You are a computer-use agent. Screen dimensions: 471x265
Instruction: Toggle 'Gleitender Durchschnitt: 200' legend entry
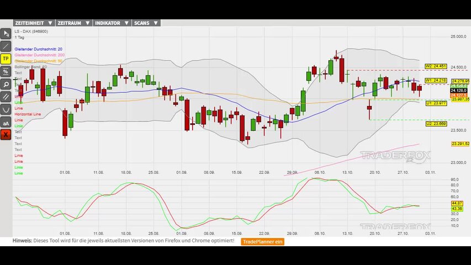(x=39, y=55)
